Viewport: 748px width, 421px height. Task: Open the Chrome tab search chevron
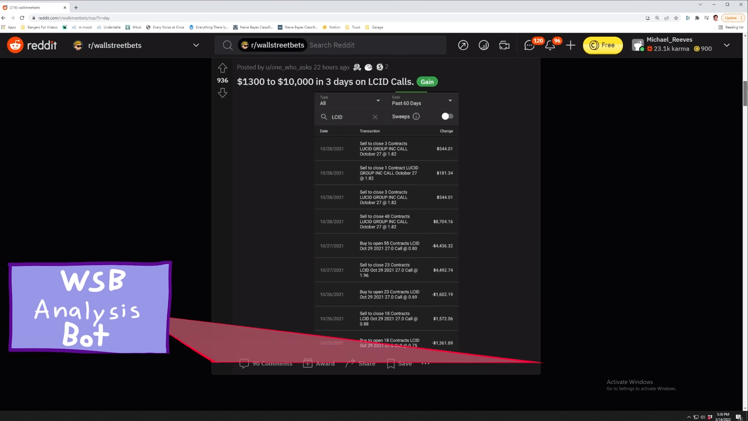pyautogui.click(x=700, y=5)
